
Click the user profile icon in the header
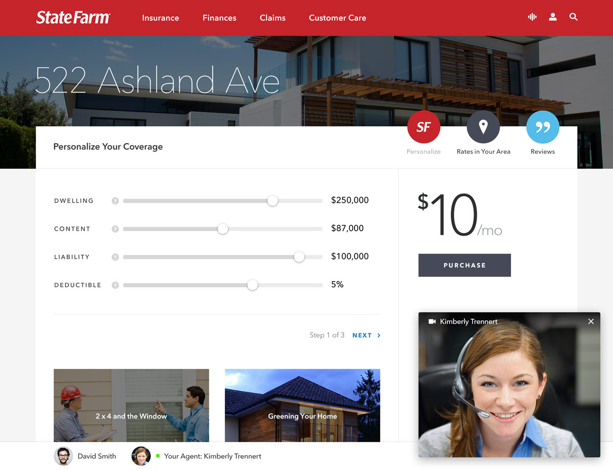[x=553, y=17]
